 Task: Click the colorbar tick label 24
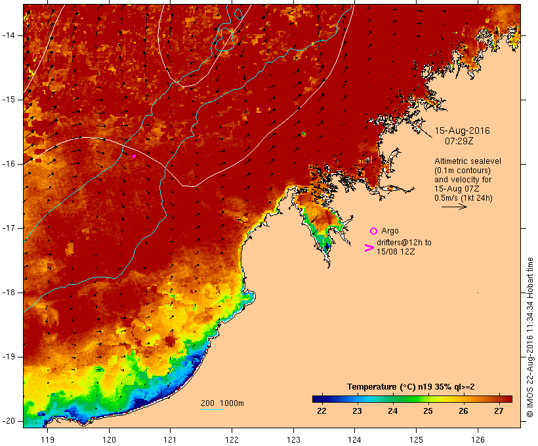click(x=392, y=411)
